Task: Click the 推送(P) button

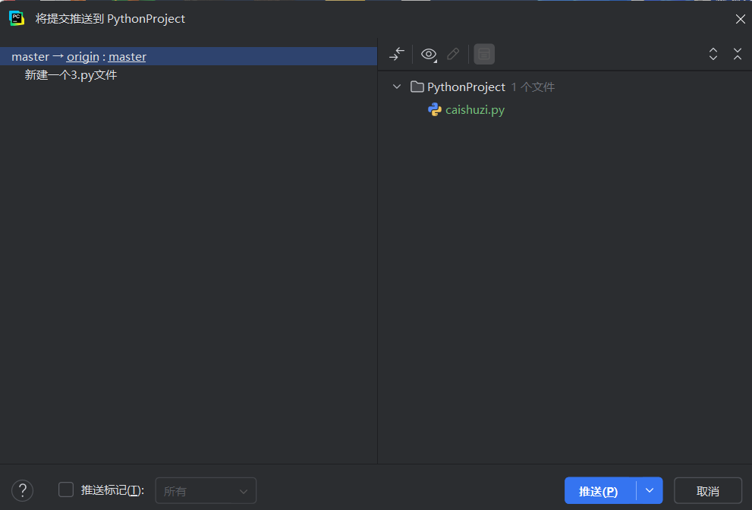Action: pos(600,490)
